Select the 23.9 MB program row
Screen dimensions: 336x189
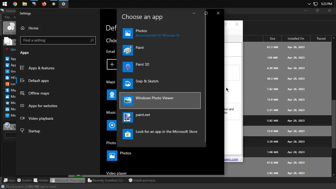[x=287, y=131]
